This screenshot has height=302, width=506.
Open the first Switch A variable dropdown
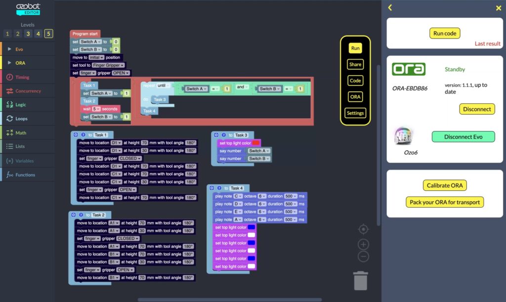pos(90,42)
